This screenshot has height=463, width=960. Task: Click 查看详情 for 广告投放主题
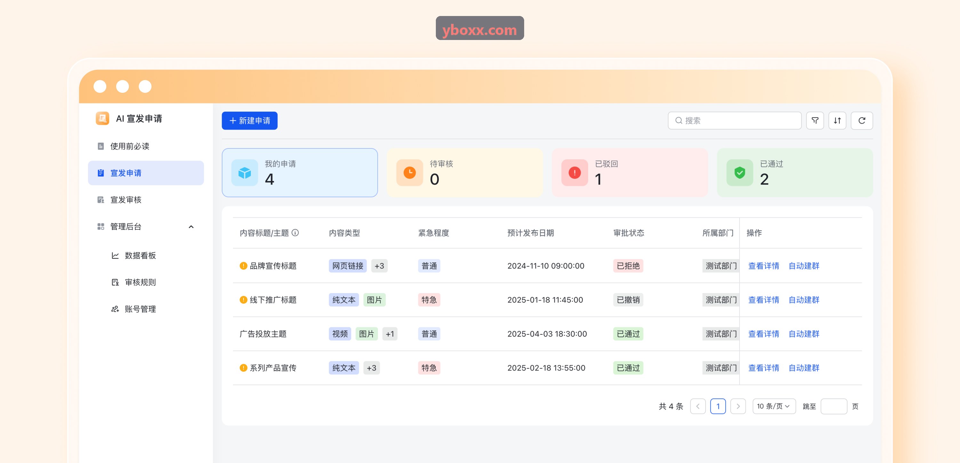764,334
